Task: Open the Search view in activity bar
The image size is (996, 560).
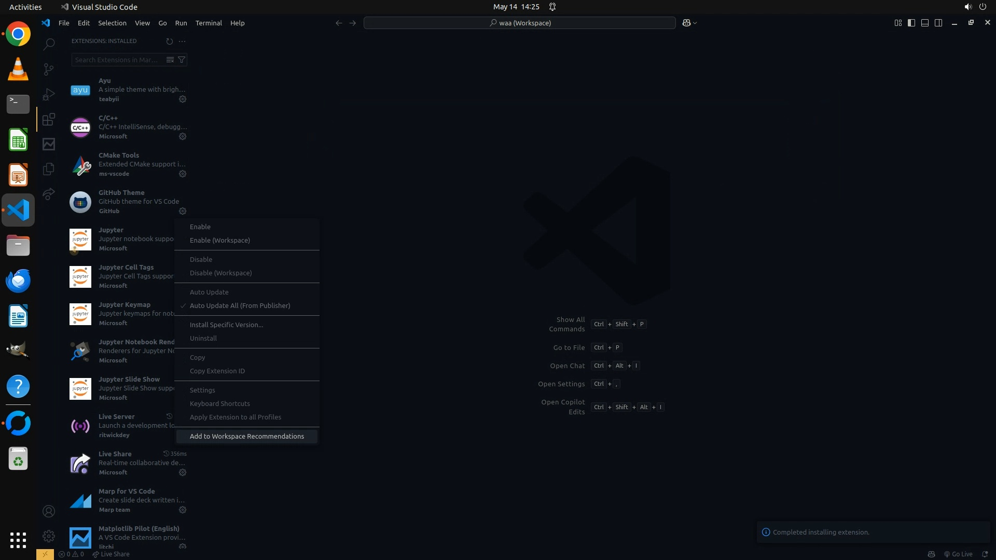Action: coord(49,44)
